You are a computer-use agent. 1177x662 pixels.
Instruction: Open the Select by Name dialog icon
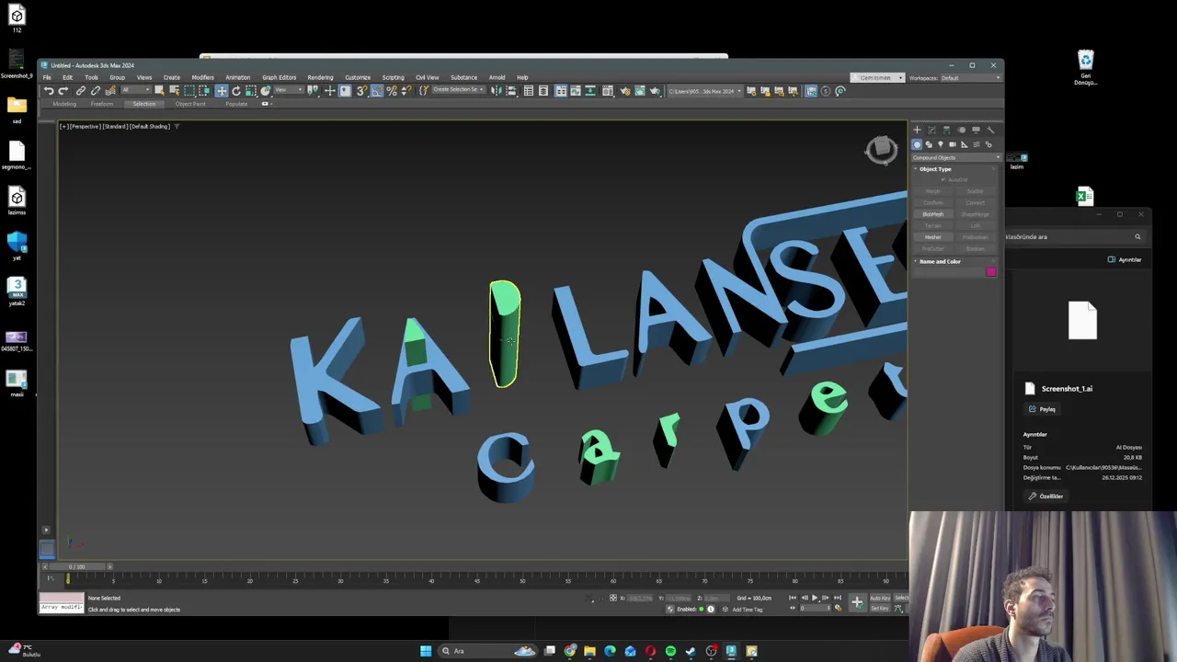point(175,90)
